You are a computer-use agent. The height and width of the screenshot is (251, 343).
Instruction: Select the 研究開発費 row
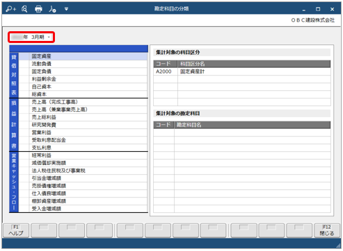(x=83, y=125)
